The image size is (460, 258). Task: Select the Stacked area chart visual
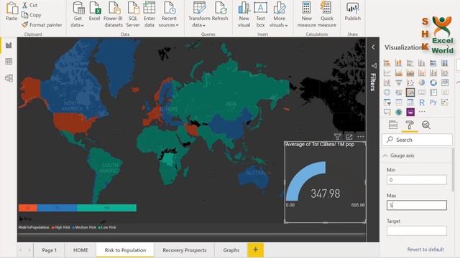pos(410,72)
